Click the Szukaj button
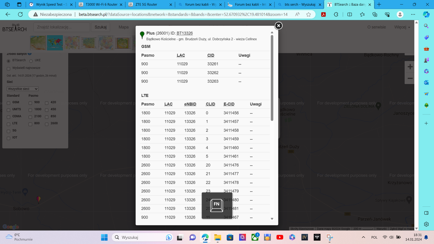 [100, 27]
